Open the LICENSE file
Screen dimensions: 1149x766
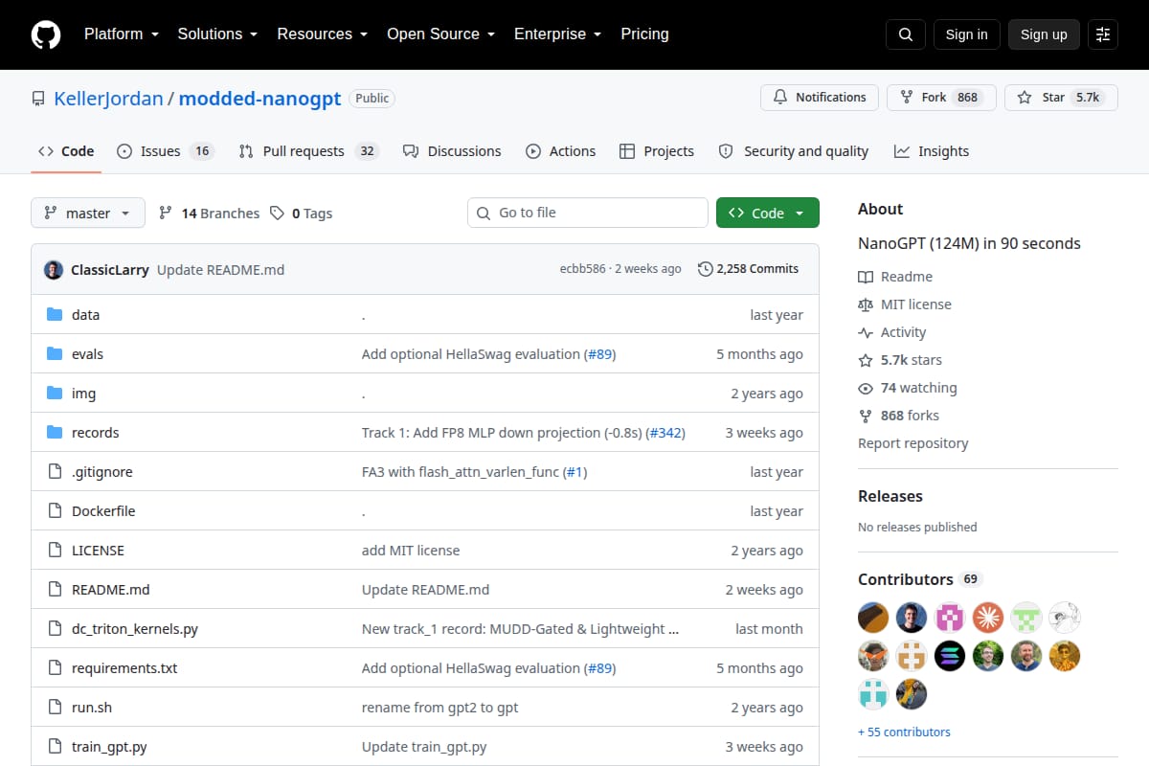coord(98,551)
